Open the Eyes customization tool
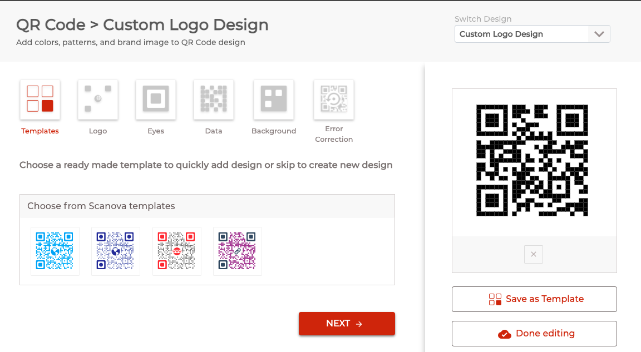 click(155, 99)
